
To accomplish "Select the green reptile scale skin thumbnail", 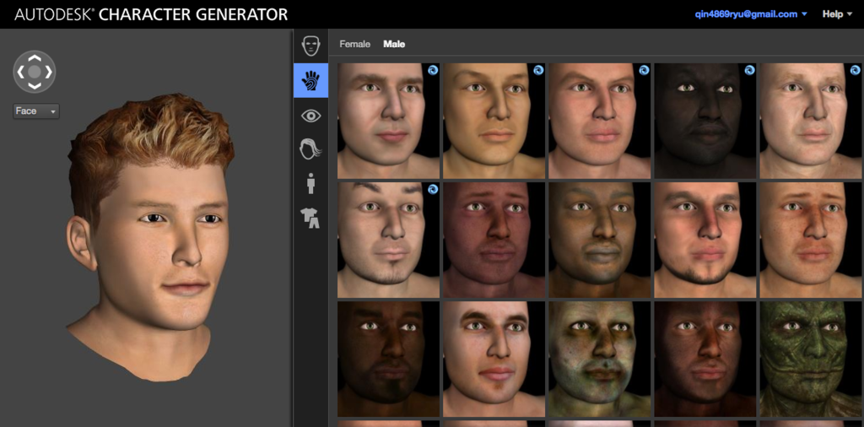I will [x=811, y=359].
